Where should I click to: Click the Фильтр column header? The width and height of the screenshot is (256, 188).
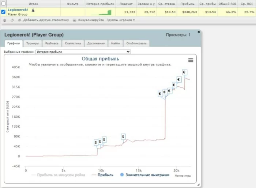(x=72, y=4)
